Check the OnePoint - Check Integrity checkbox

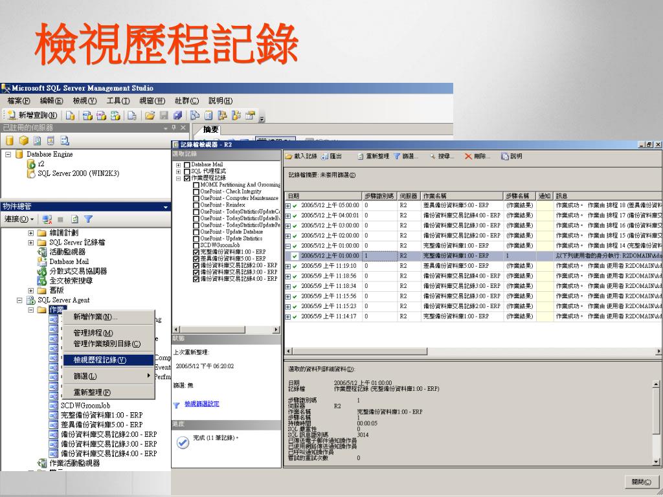click(196, 192)
